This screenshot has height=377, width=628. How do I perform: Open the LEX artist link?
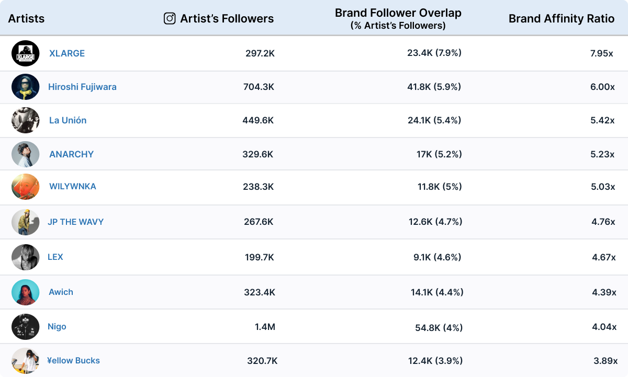pos(55,257)
